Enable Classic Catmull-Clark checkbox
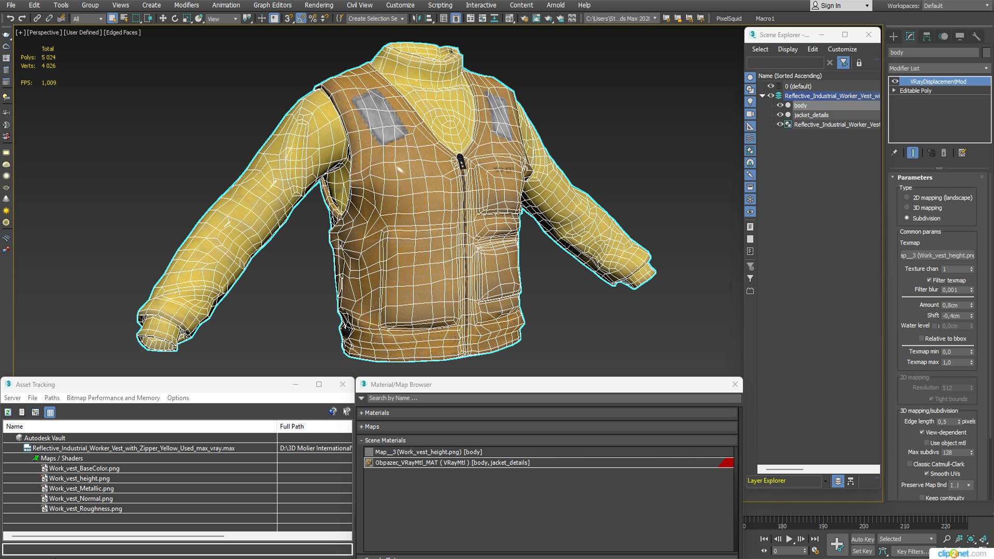 click(x=909, y=464)
